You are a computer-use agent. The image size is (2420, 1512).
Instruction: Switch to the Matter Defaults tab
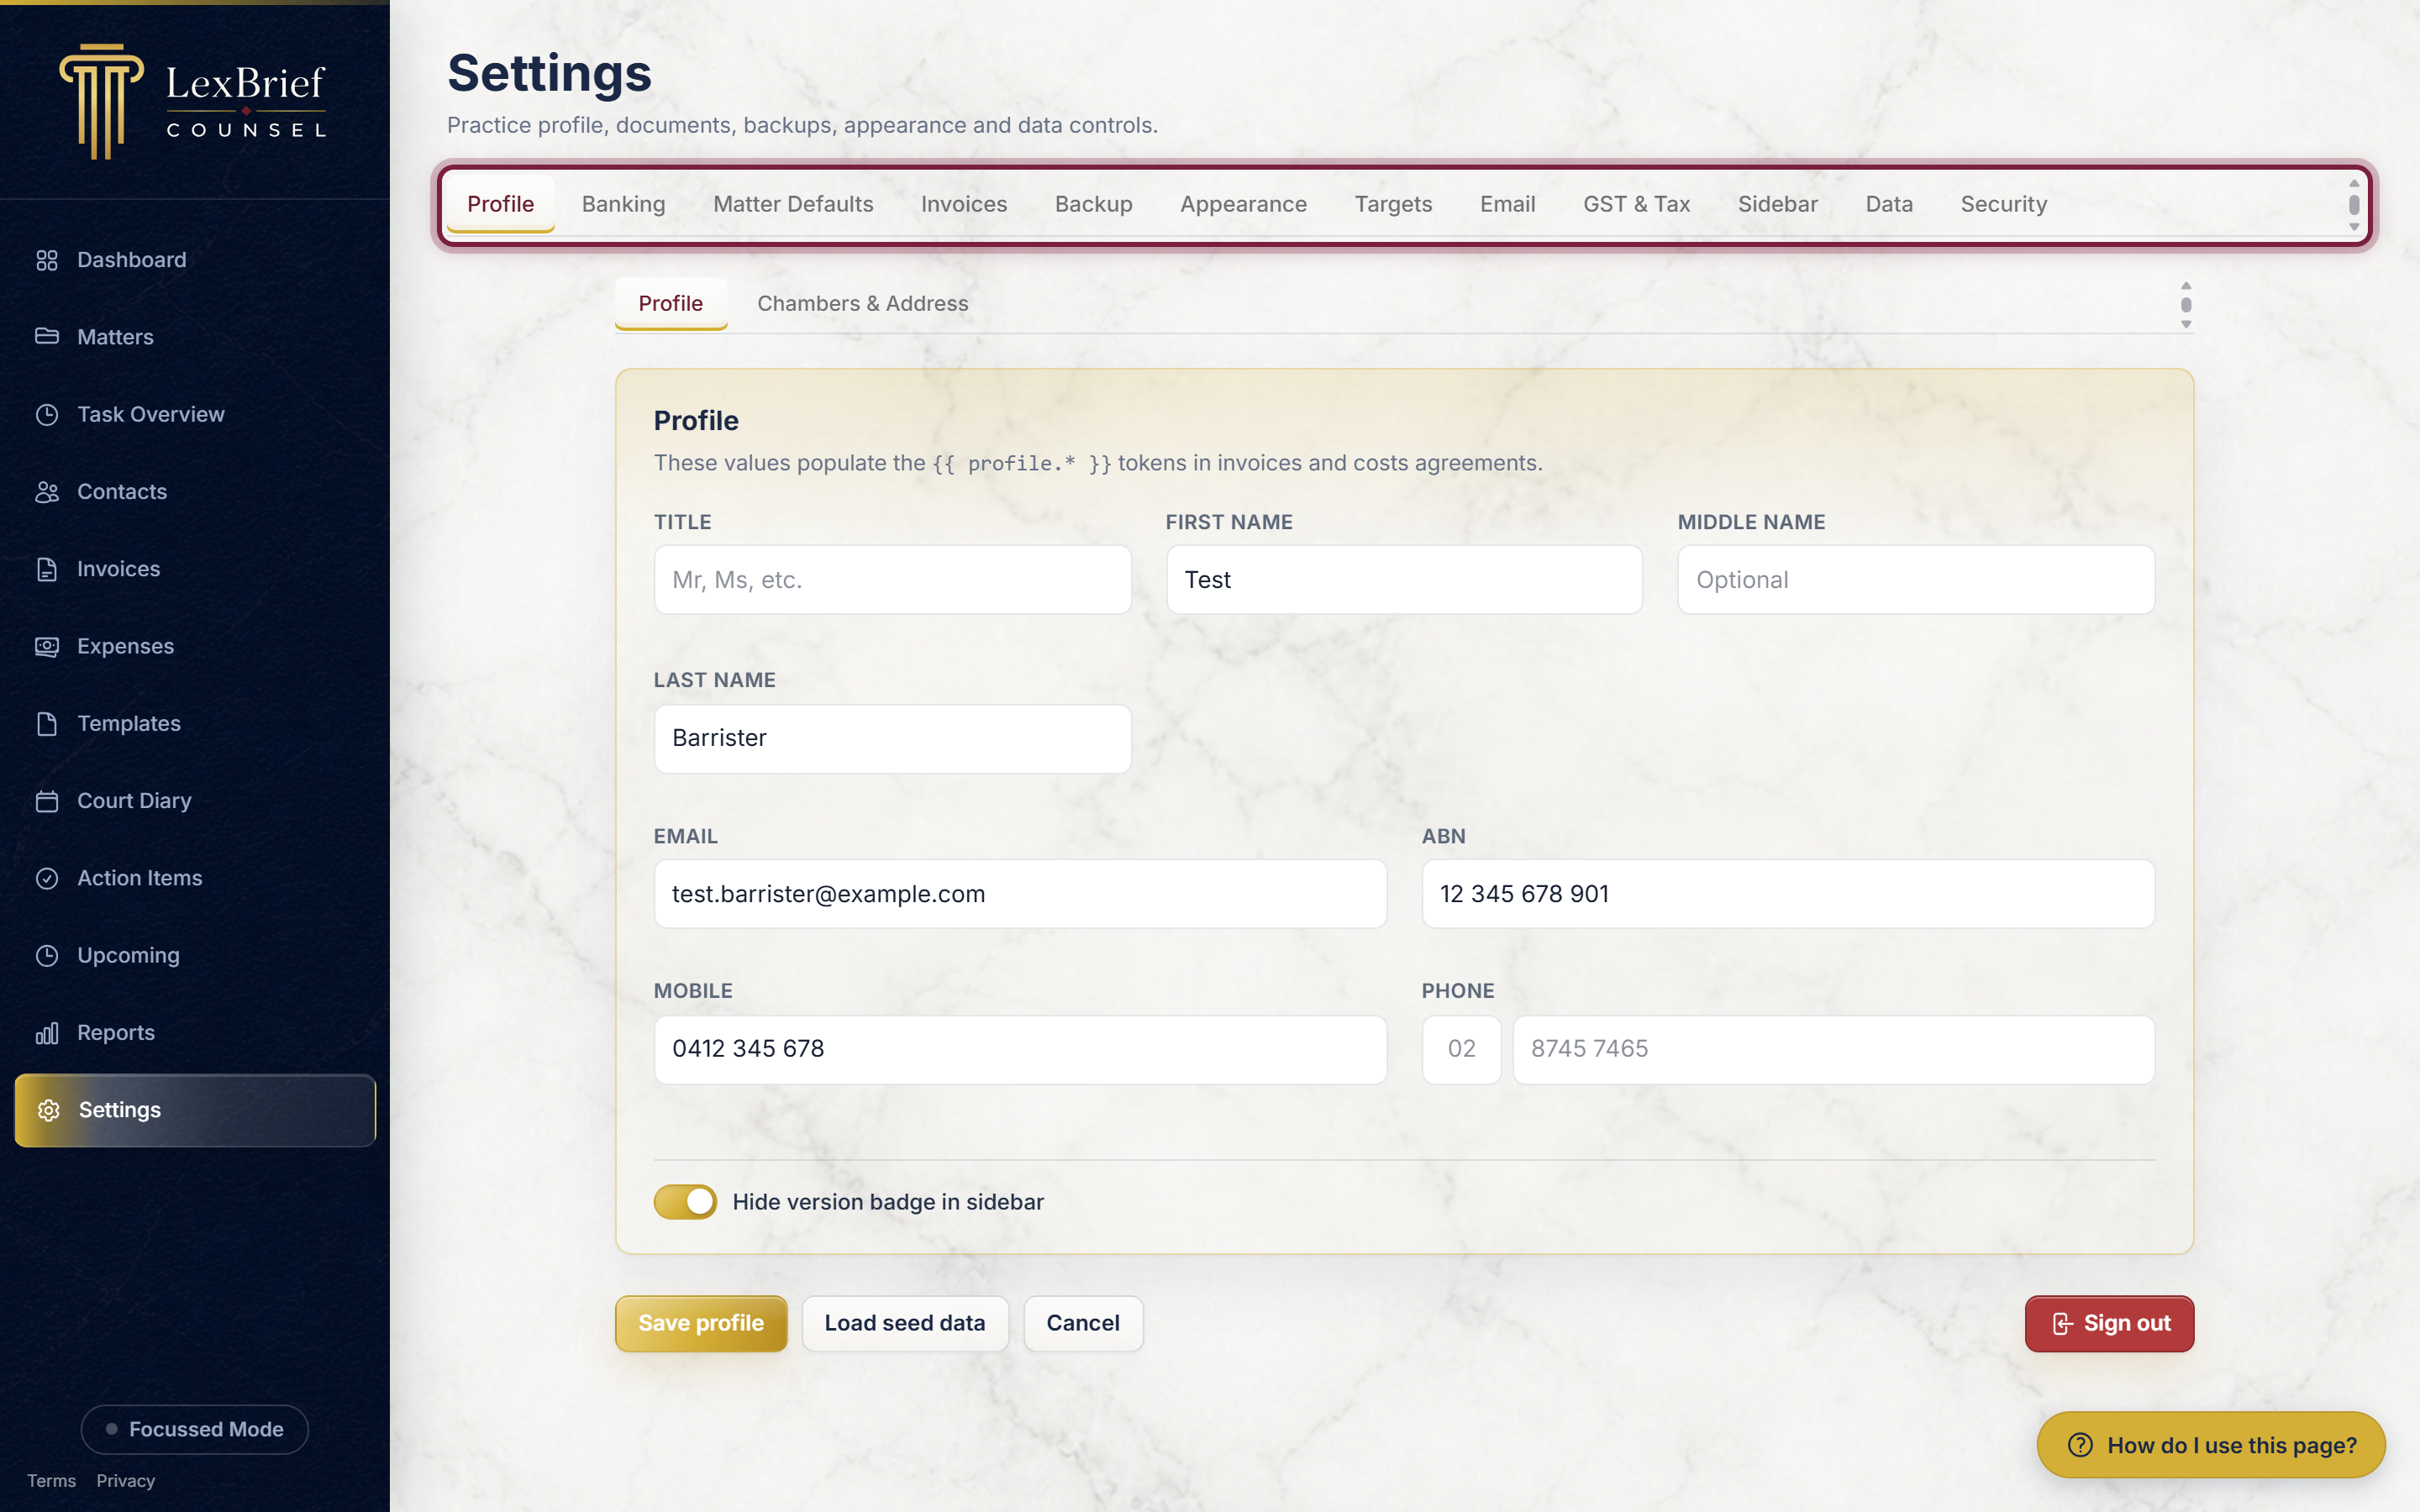[x=793, y=204]
